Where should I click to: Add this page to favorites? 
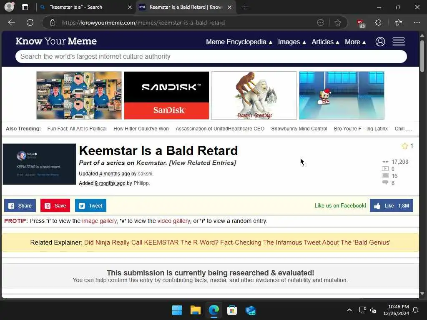tap(338, 22)
